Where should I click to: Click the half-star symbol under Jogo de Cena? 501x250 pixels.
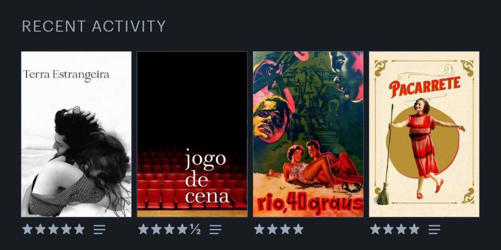point(195,229)
